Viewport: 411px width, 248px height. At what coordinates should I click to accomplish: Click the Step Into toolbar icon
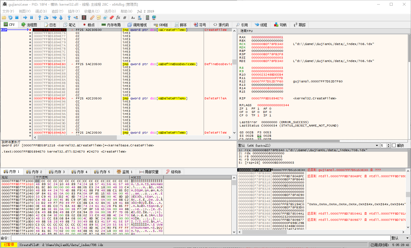point(40,18)
